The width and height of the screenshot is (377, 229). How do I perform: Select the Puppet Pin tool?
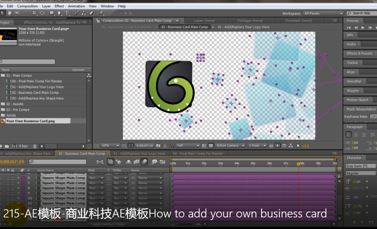(x=101, y=13)
